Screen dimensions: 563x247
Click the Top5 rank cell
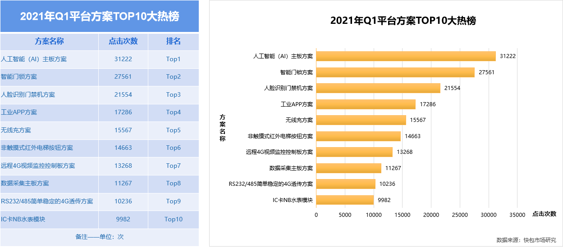[174, 130]
